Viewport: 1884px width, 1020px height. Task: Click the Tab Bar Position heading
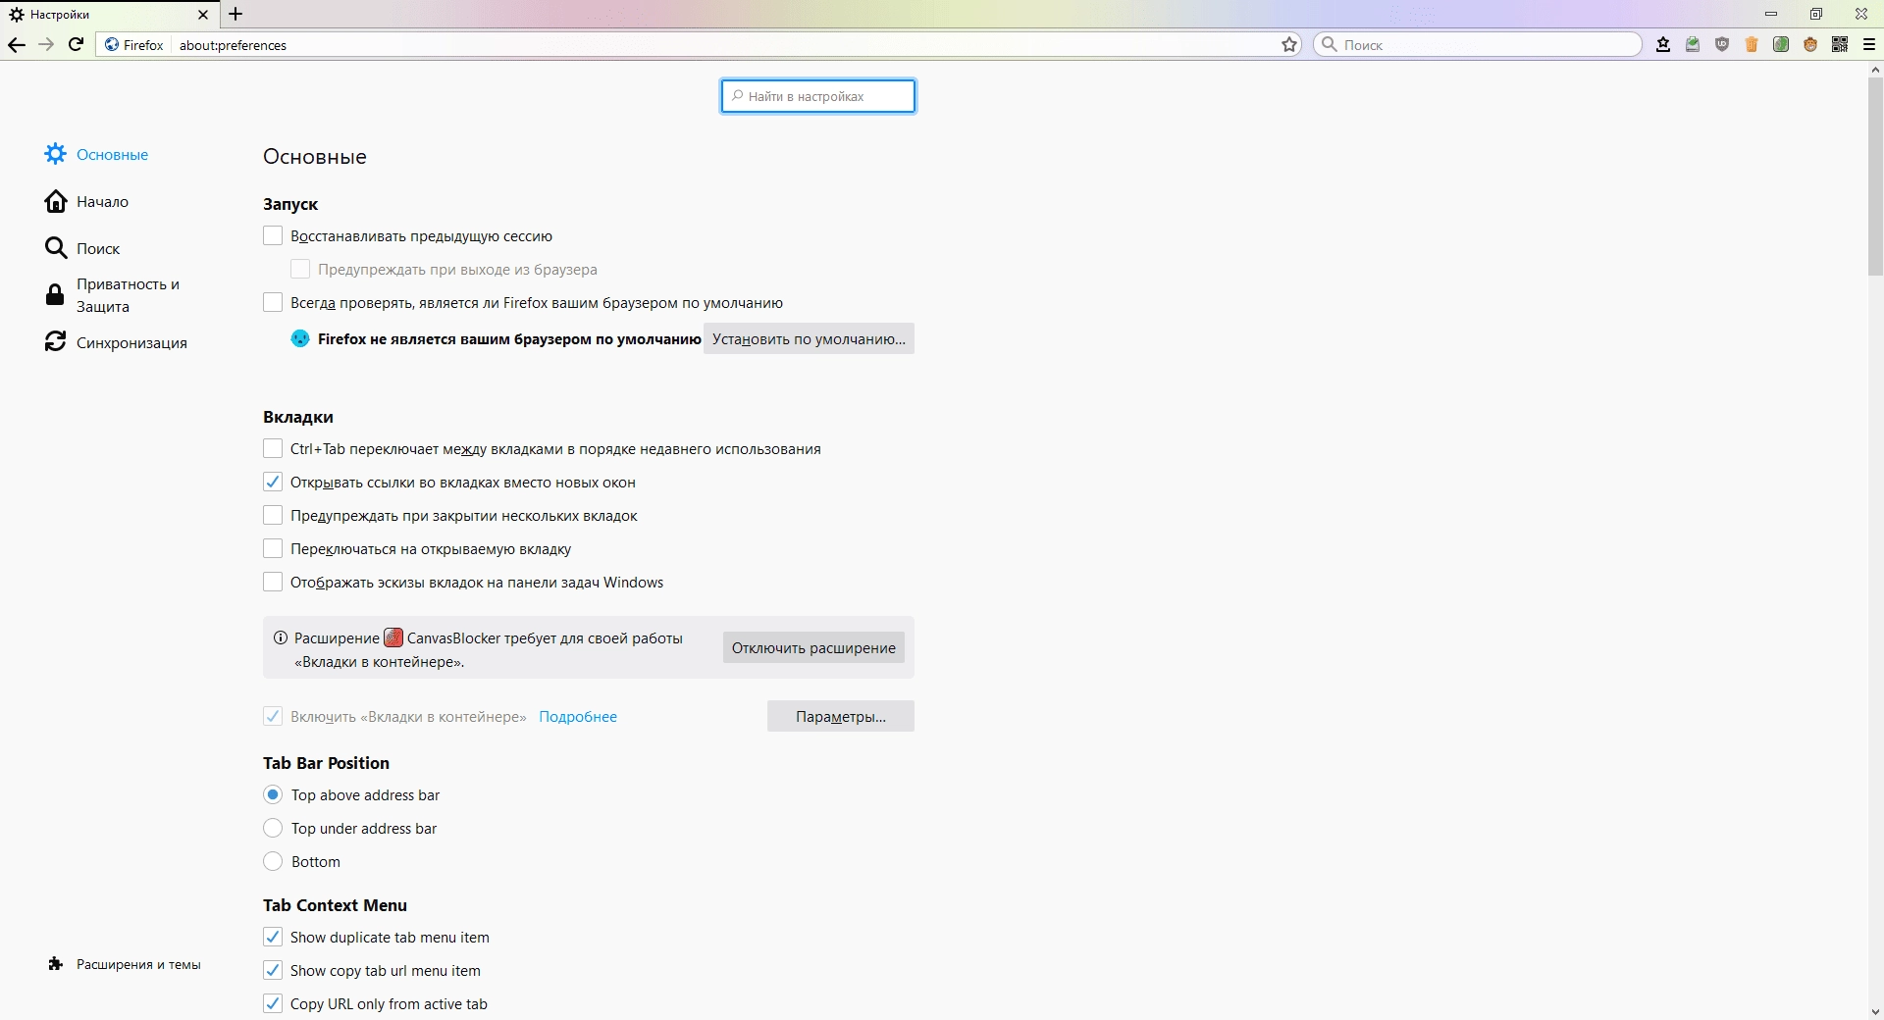326,763
